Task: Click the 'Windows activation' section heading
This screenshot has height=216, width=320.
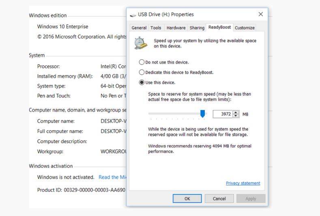Action: (51, 166)
